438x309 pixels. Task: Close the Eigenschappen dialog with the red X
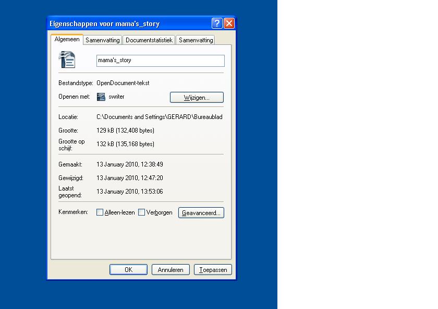point(229,23)
